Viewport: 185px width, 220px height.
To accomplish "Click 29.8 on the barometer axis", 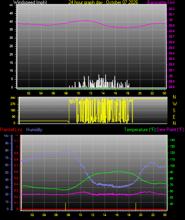I will [172, 31].
